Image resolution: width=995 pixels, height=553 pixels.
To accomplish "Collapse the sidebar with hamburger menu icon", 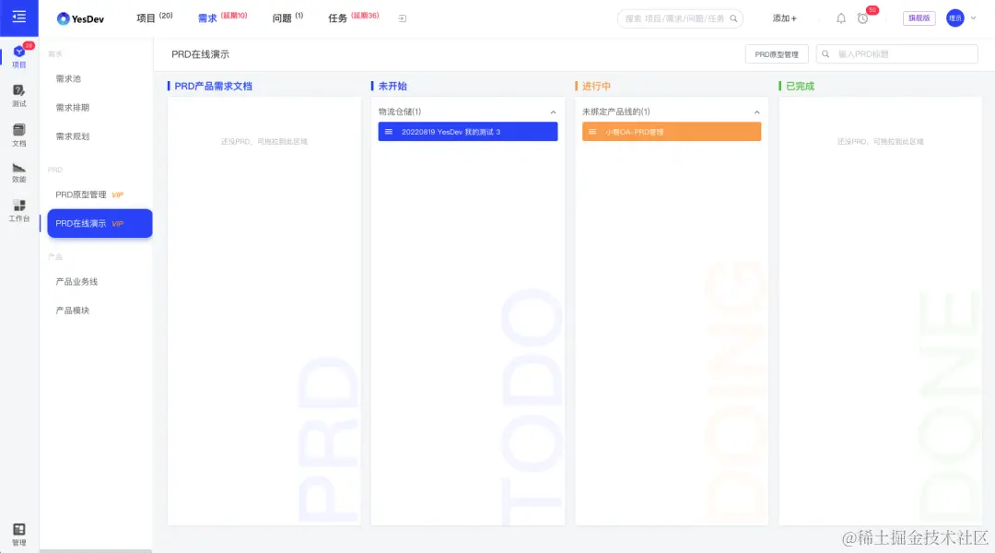I will click(19, 18).
